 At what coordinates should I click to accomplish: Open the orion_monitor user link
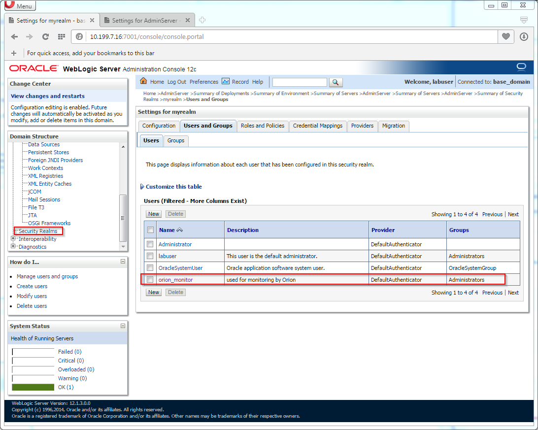click(x=175, y=280)
